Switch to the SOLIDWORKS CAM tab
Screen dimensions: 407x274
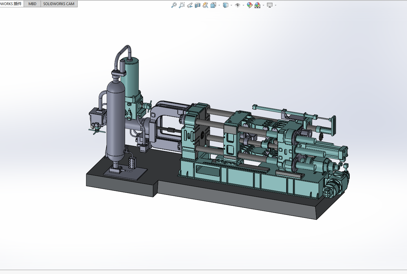59,4
